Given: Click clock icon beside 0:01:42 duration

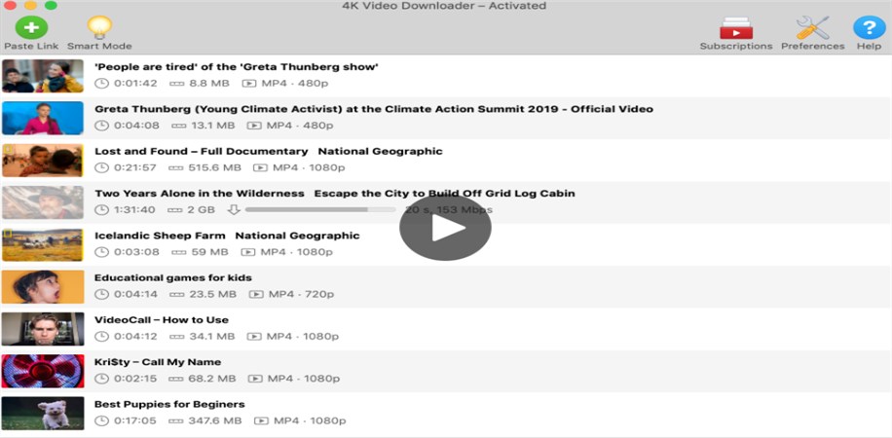Looking at the screenshot, I should click(101, 84).
